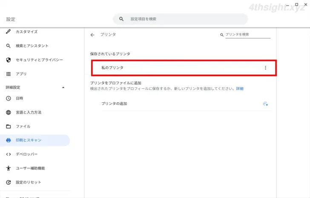
Task: Click the 設定項目を検索 search box
Action: tap(180, 19)
